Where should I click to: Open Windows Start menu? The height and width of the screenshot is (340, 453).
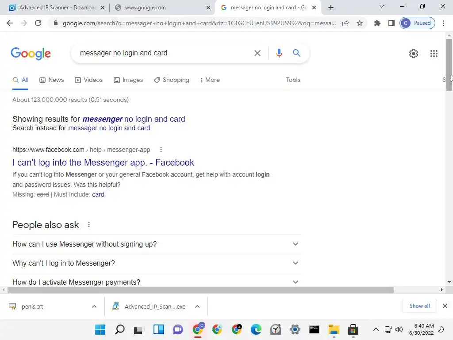100,329
